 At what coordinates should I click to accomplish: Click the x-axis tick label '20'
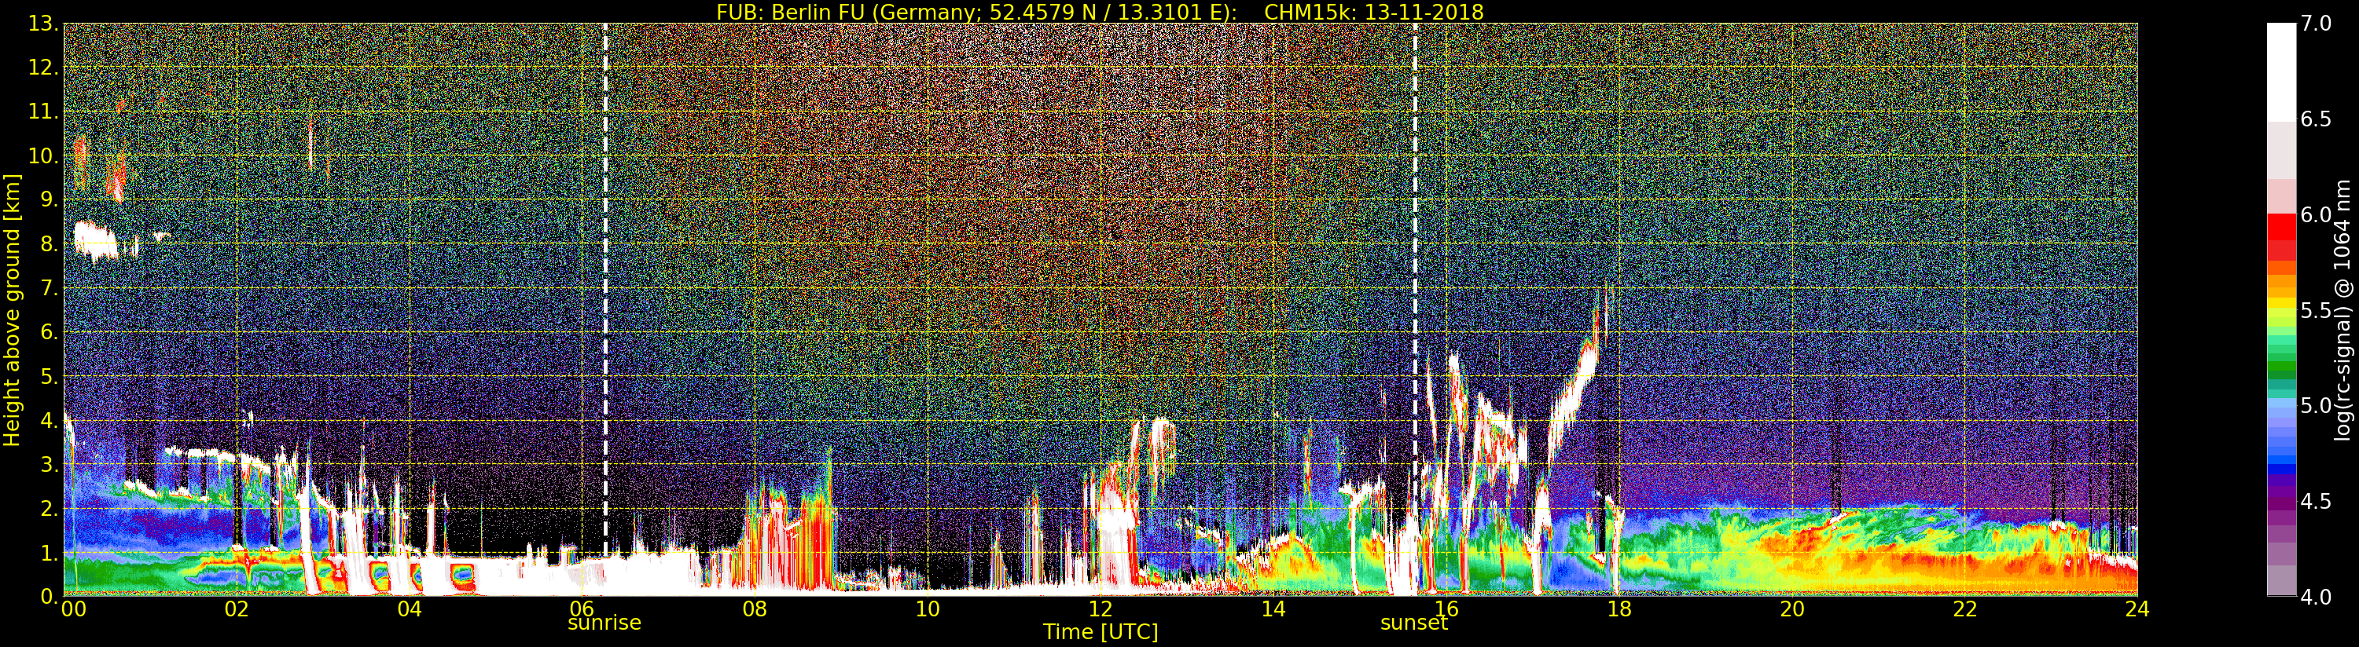1791,609
